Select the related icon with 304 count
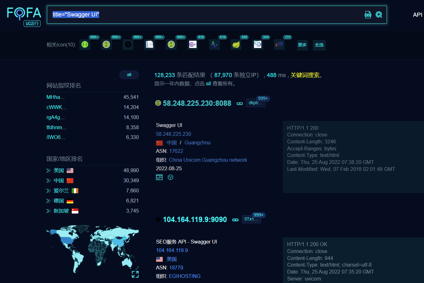 click(x=258, y=45)
